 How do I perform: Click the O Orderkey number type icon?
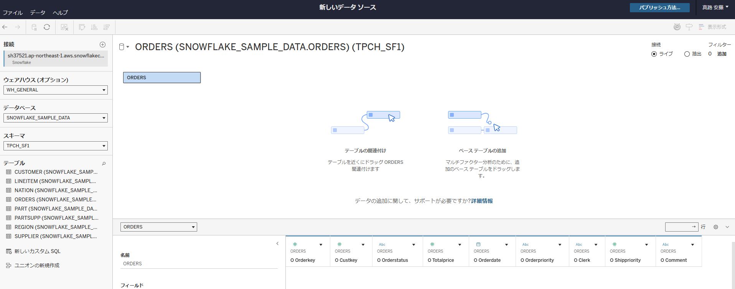[x=295, y=244]
